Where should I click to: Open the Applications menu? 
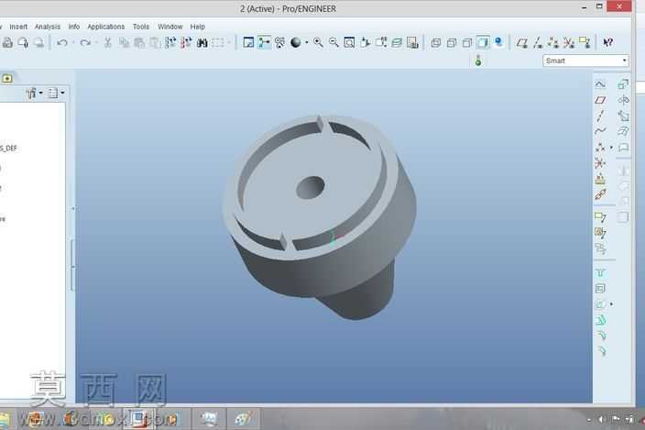[x=106, y=27]
